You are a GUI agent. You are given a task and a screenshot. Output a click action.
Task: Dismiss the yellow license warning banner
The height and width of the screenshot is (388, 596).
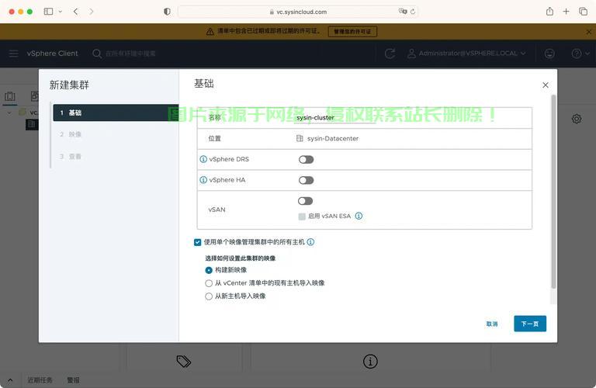[x=588, y=32]
